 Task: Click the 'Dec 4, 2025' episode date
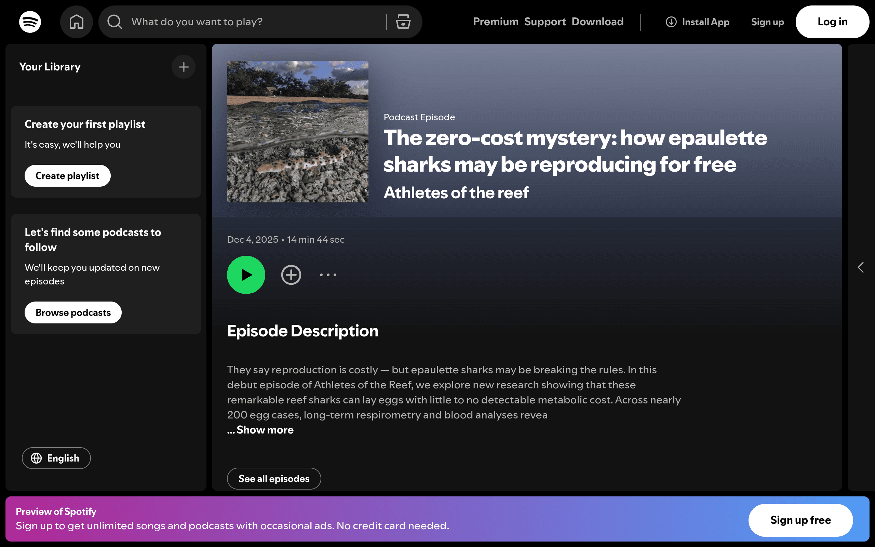(253, 240)
